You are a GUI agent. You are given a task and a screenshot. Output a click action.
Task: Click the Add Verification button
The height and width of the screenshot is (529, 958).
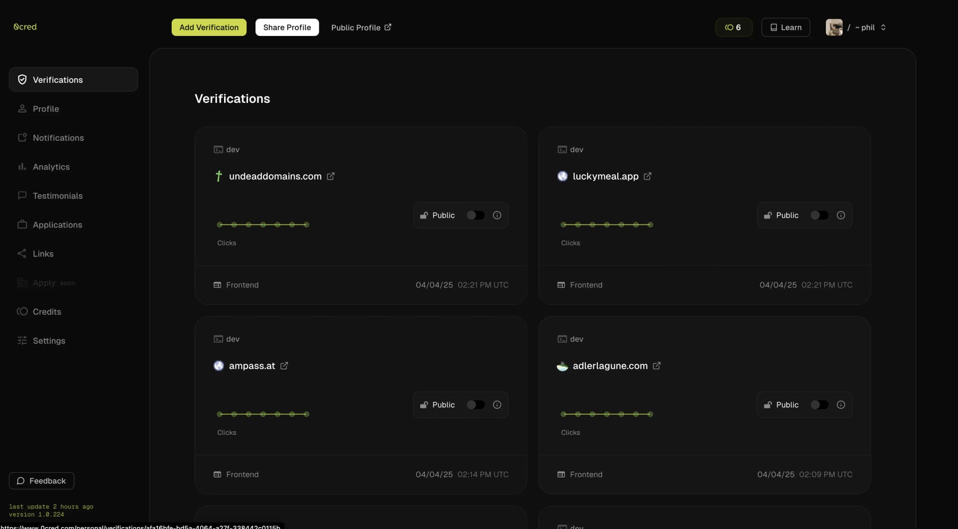point(209,27)
